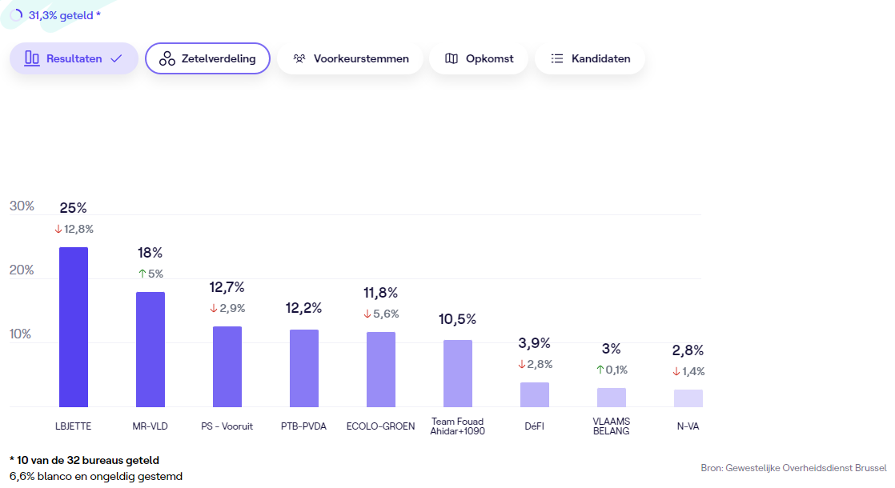Select the MR-VLD bar
This screenshot has width=895, height=488.
point(151,350)
